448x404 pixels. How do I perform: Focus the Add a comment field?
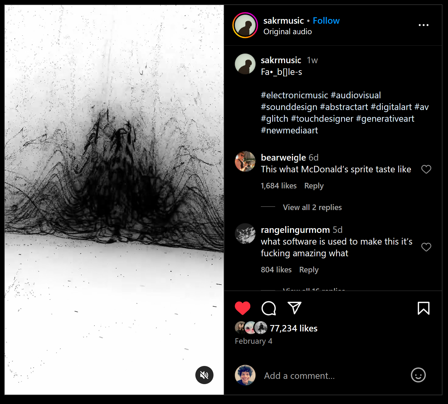coord(333,375)
